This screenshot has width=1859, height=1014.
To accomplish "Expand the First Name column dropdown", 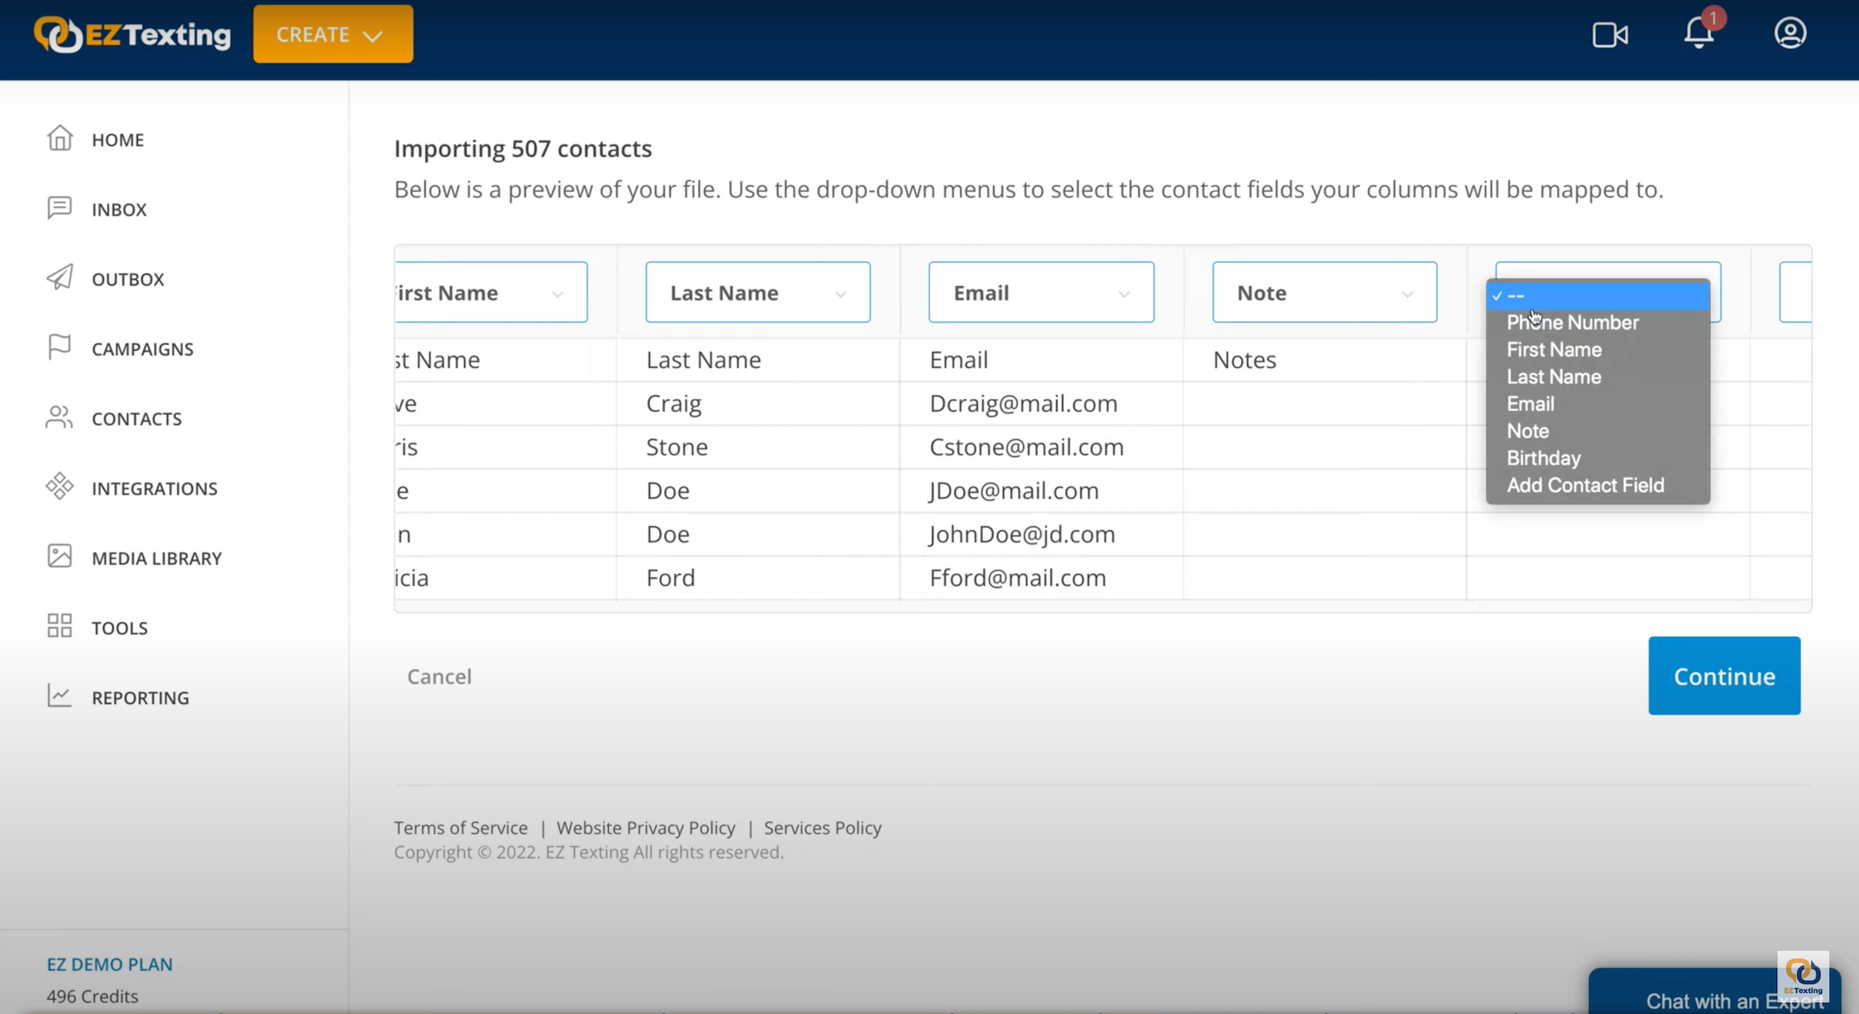I will click(x=558, y=292).
